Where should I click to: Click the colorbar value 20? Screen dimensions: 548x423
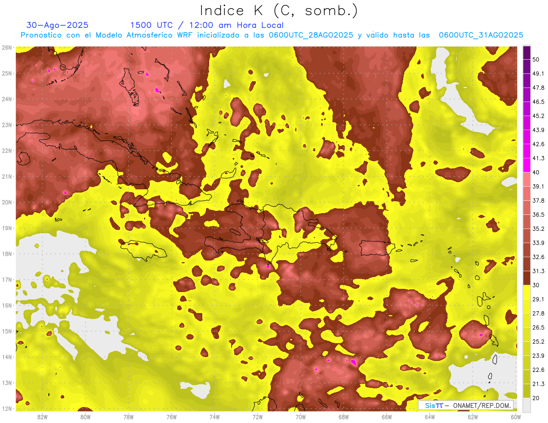coord(536,398)
